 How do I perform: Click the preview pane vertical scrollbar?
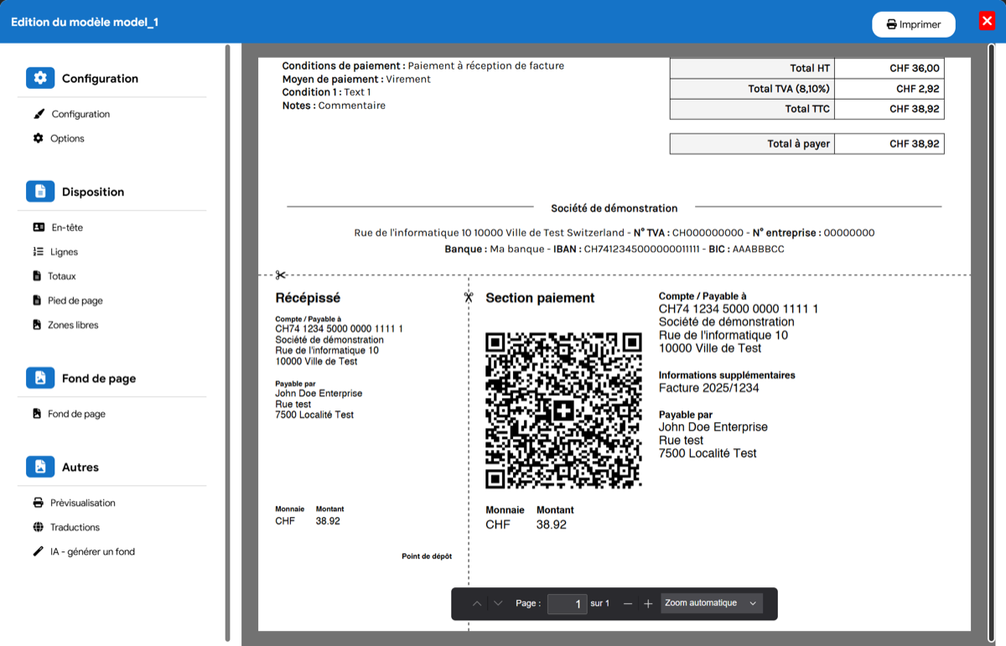coord(991,344)
